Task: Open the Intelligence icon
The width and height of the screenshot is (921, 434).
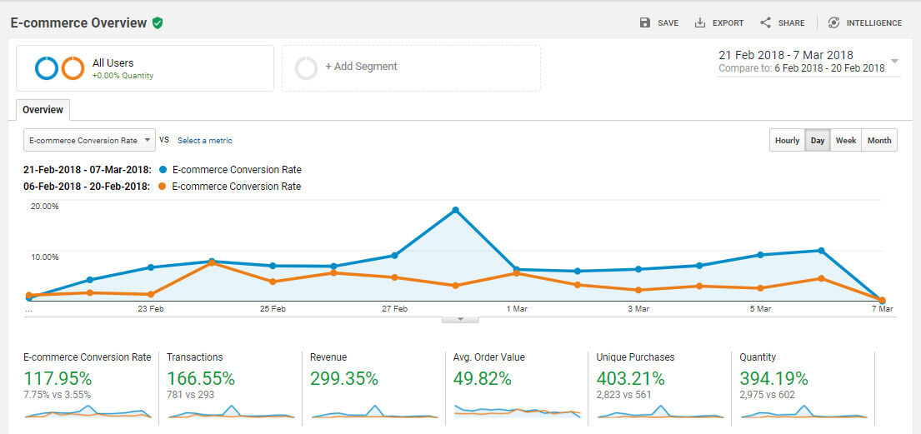Action: [x=833, y=22]
